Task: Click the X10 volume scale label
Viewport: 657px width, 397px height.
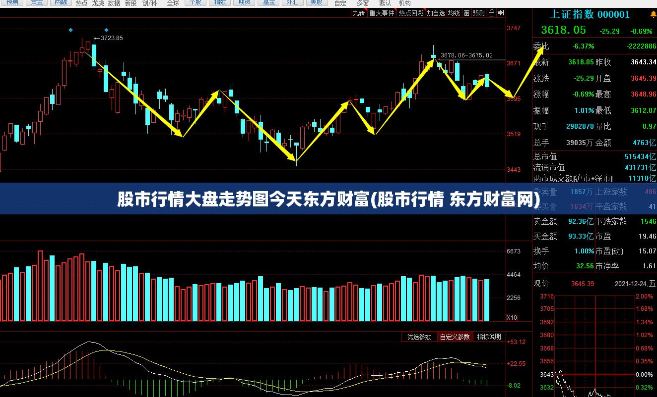Action: pos(512,317)
